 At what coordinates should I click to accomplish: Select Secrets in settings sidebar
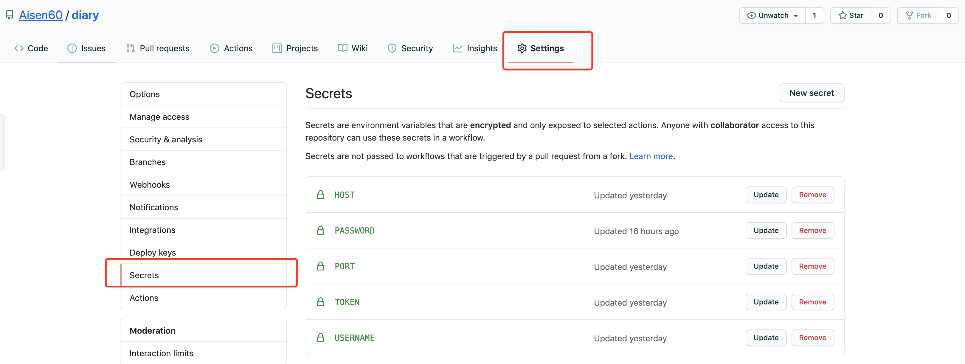pos(203,275)
